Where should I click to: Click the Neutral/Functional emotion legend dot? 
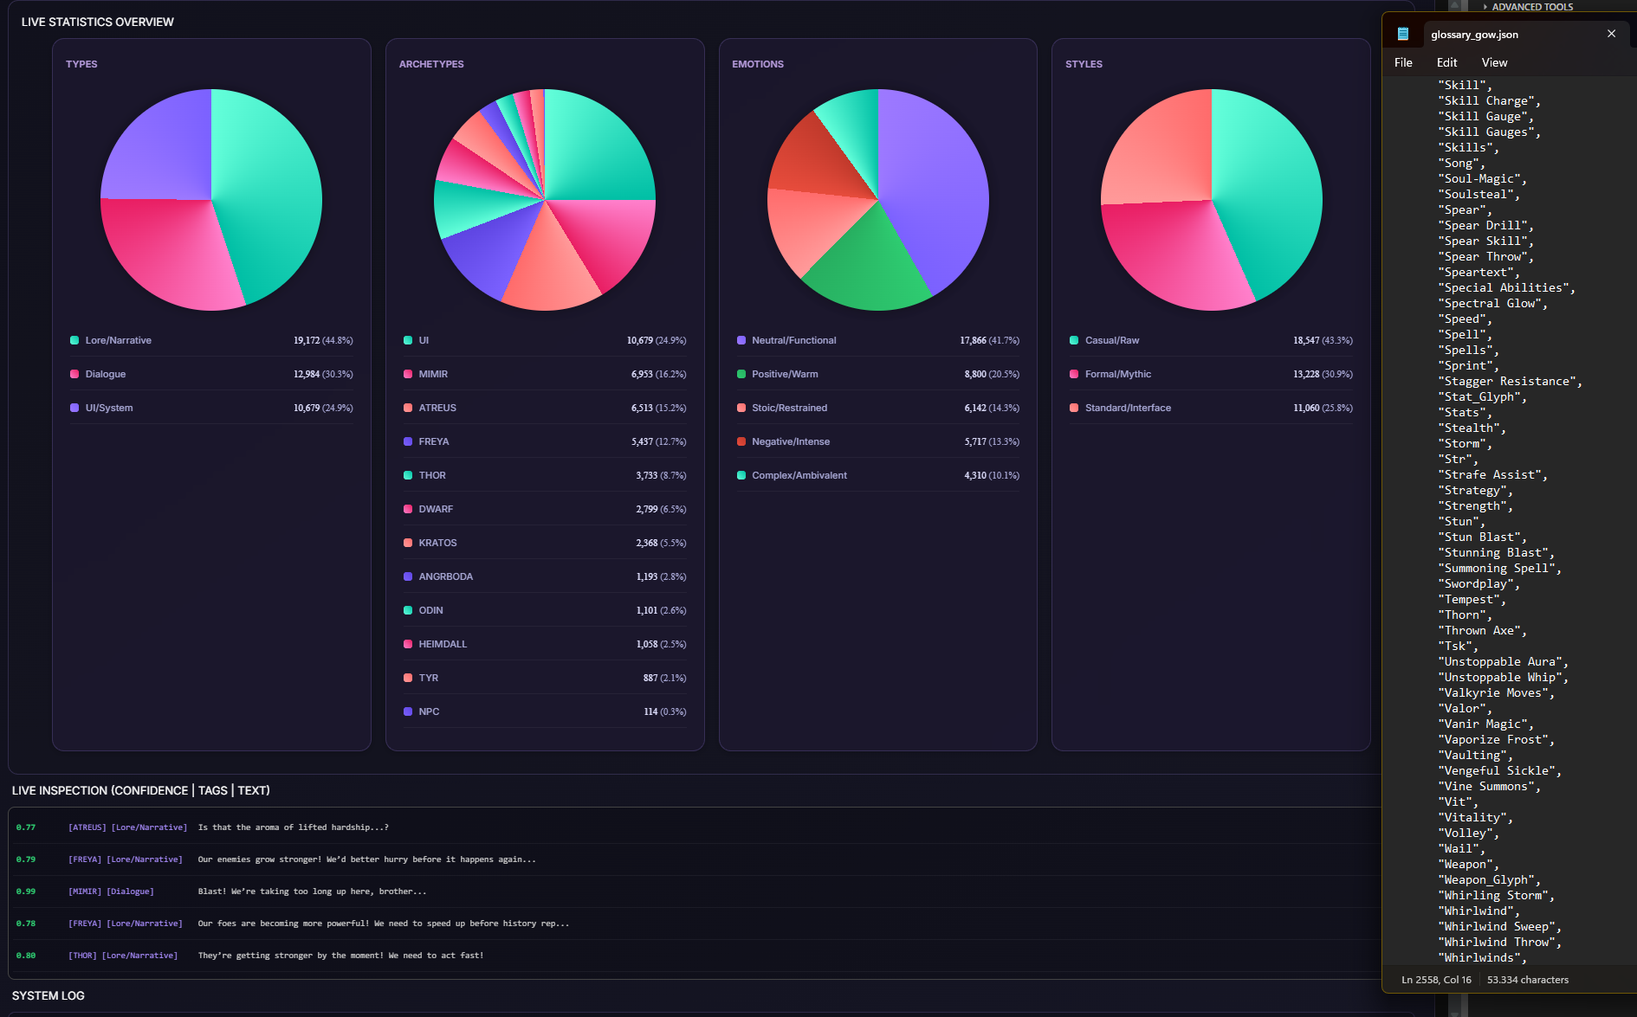tap(741, 340)
